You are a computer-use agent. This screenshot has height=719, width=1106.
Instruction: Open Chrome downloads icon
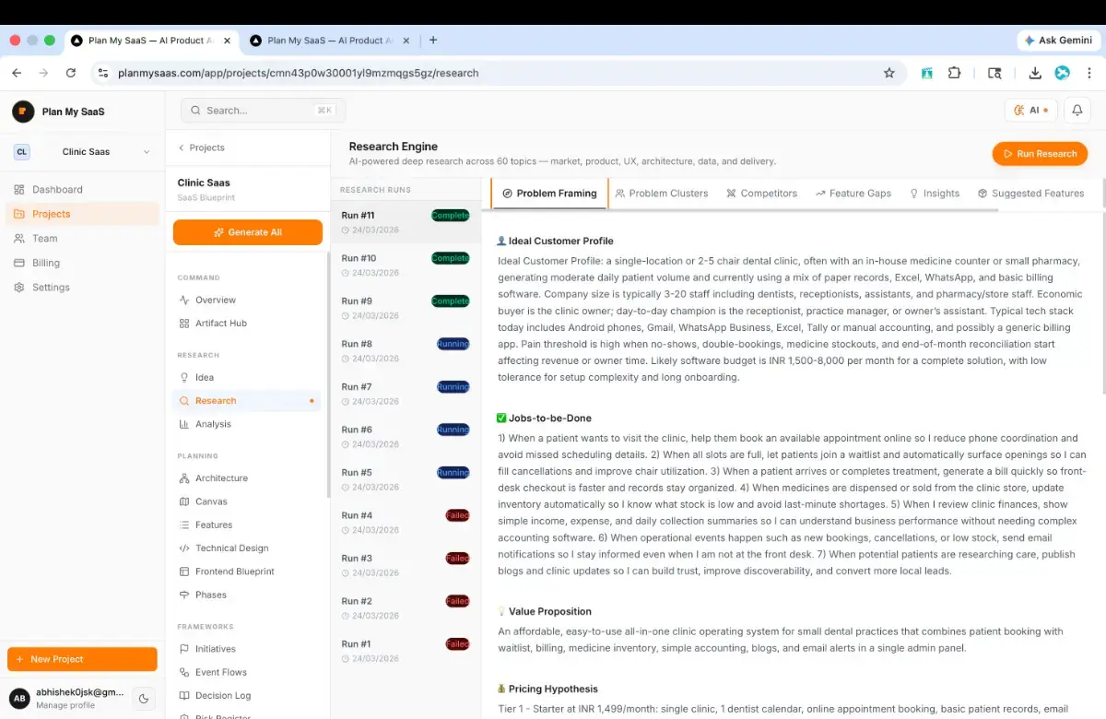1035,73
